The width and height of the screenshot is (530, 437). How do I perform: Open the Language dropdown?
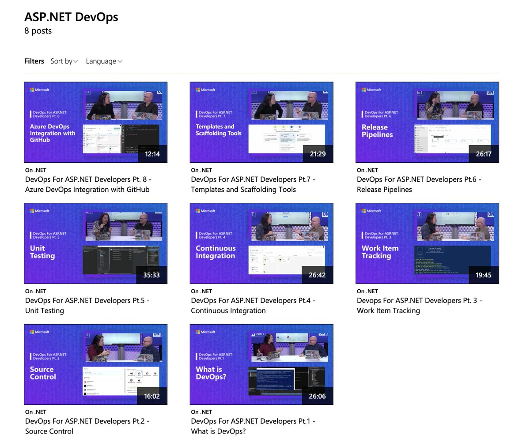coord(104,61)
